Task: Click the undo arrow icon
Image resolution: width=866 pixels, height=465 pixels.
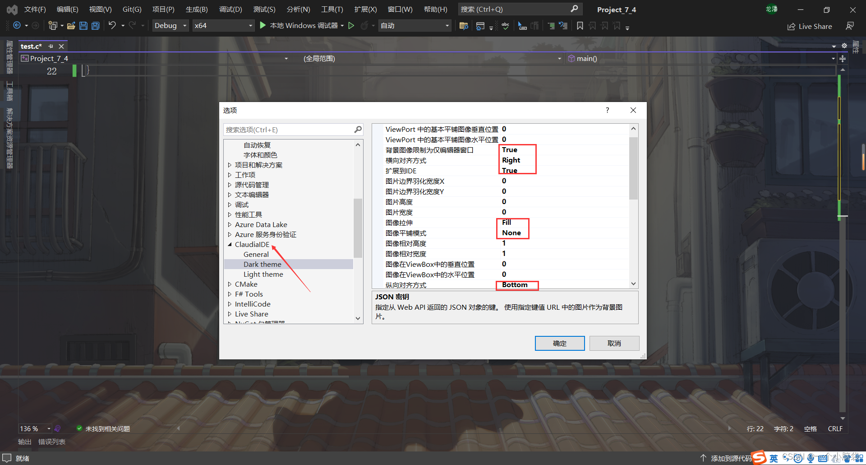Action: click(x=112, y=25)
